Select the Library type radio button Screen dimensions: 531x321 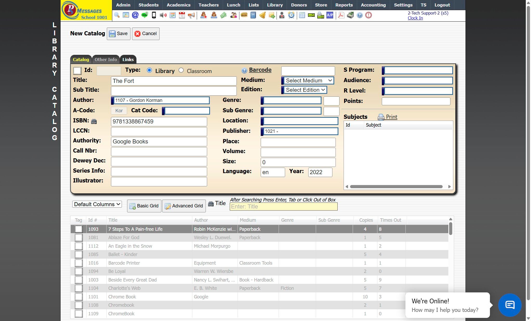click(x=149, y=70)
